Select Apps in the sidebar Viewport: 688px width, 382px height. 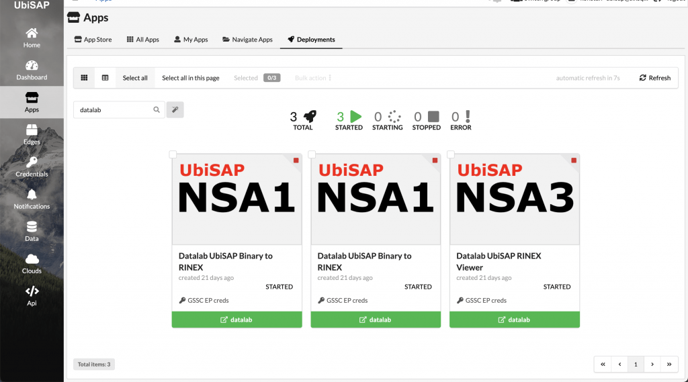tap(32, 102)
